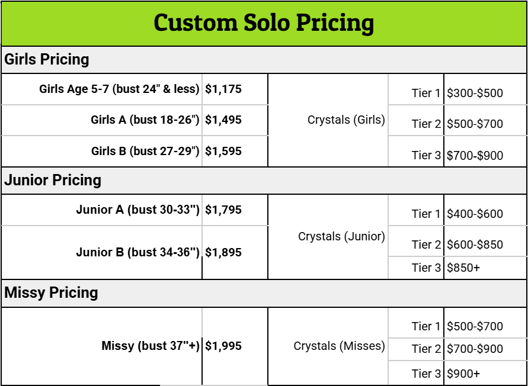Select the Girls Pricing section header
The height and width of the screenshot is (386, 528).
[x=47, y=60]
